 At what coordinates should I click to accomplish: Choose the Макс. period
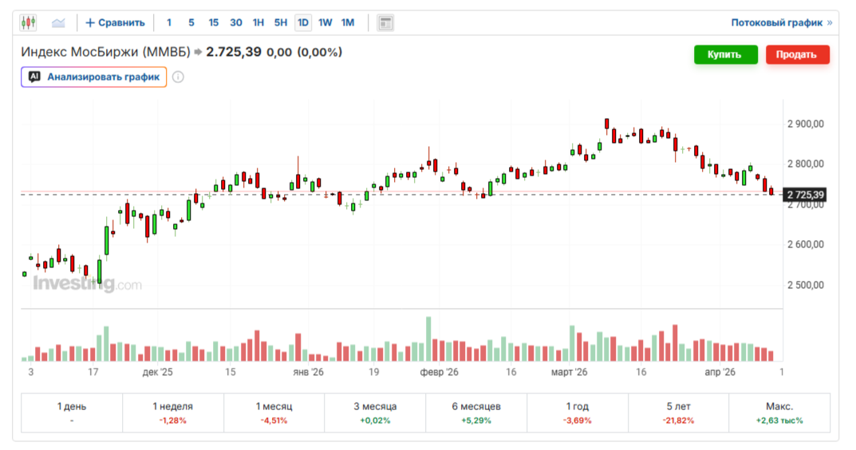pos(779,412)
